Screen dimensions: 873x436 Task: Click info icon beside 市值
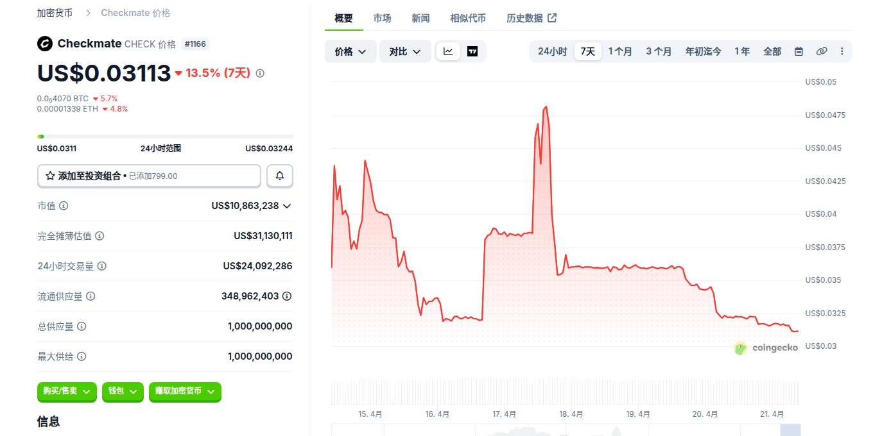click(64, 206)
